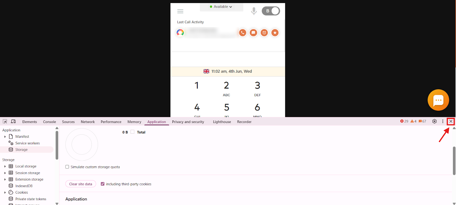Click the red error count 29
456x205 pixels.
click(x=404, y=121)
